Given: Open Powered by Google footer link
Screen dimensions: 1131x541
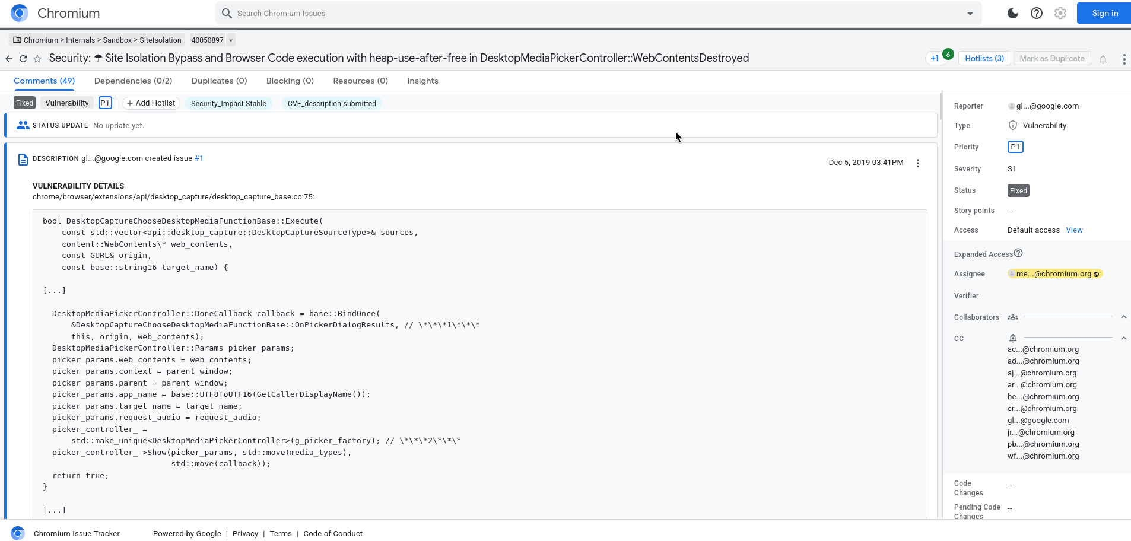Looking at the screenshot, I should pyautogui.click(x=187, y=533).
